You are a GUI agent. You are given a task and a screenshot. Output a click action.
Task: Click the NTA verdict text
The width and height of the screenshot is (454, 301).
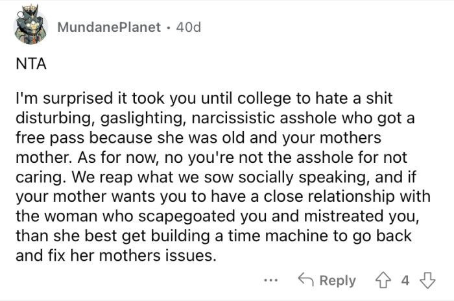point(28,65)
